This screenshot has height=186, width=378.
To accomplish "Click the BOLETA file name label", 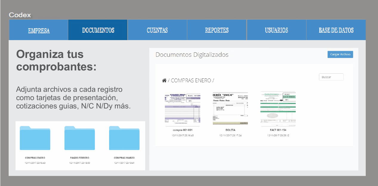I will [x=230, y=130].
